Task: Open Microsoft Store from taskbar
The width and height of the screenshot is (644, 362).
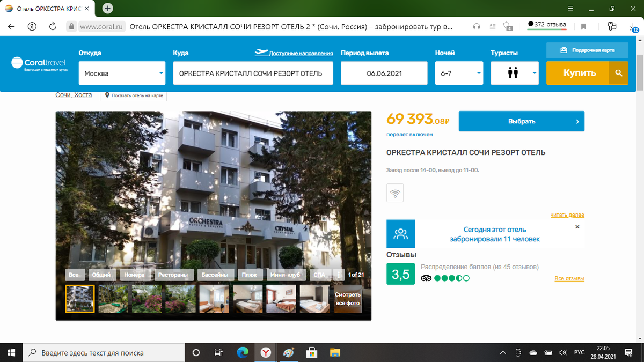Action: click(311, 352)
